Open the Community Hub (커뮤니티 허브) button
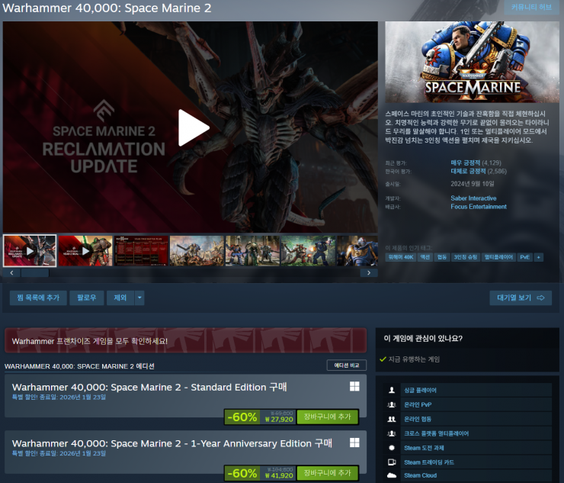The width and height of the screenshot is (564, 483). tap(530, 8)
